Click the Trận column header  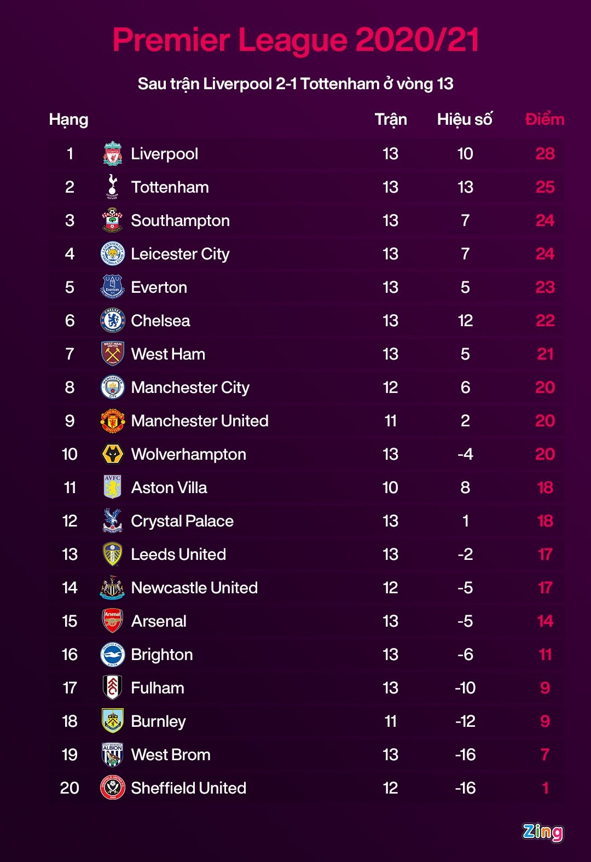point(391,119)
